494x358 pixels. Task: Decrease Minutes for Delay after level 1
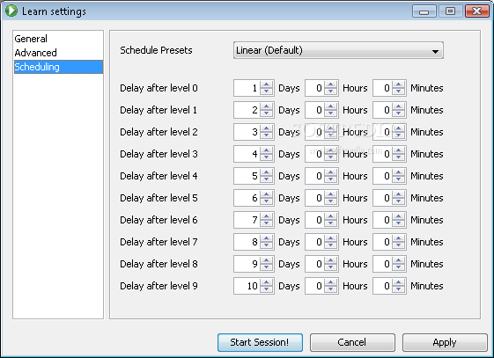pyautogui.click(x=399, y=113)
